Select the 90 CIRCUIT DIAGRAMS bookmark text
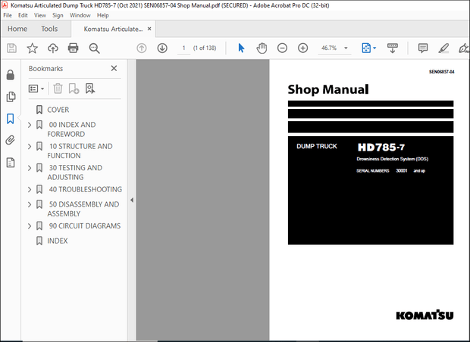The width and height of the screenshot is (470, 342). [85, 226]
